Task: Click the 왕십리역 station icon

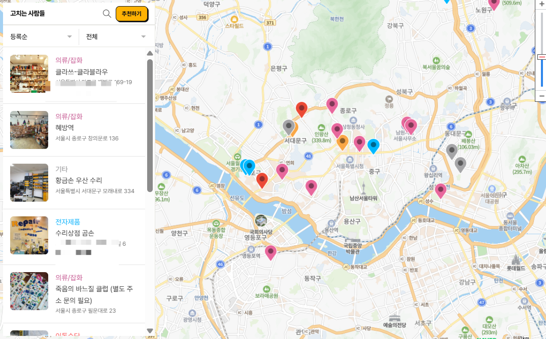Action: 433,169
